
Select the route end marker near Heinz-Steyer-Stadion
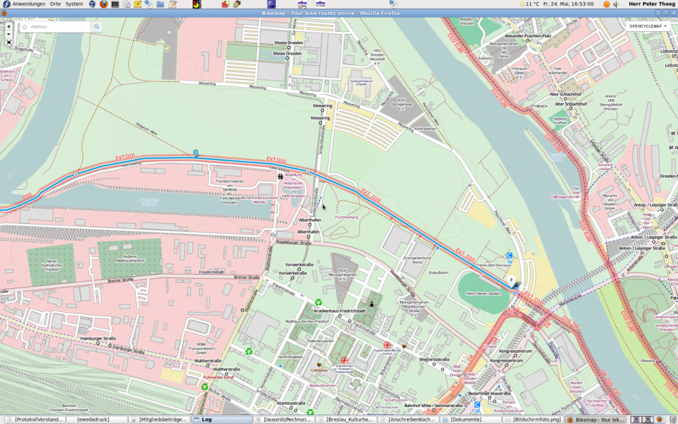(x=511, y=281)
